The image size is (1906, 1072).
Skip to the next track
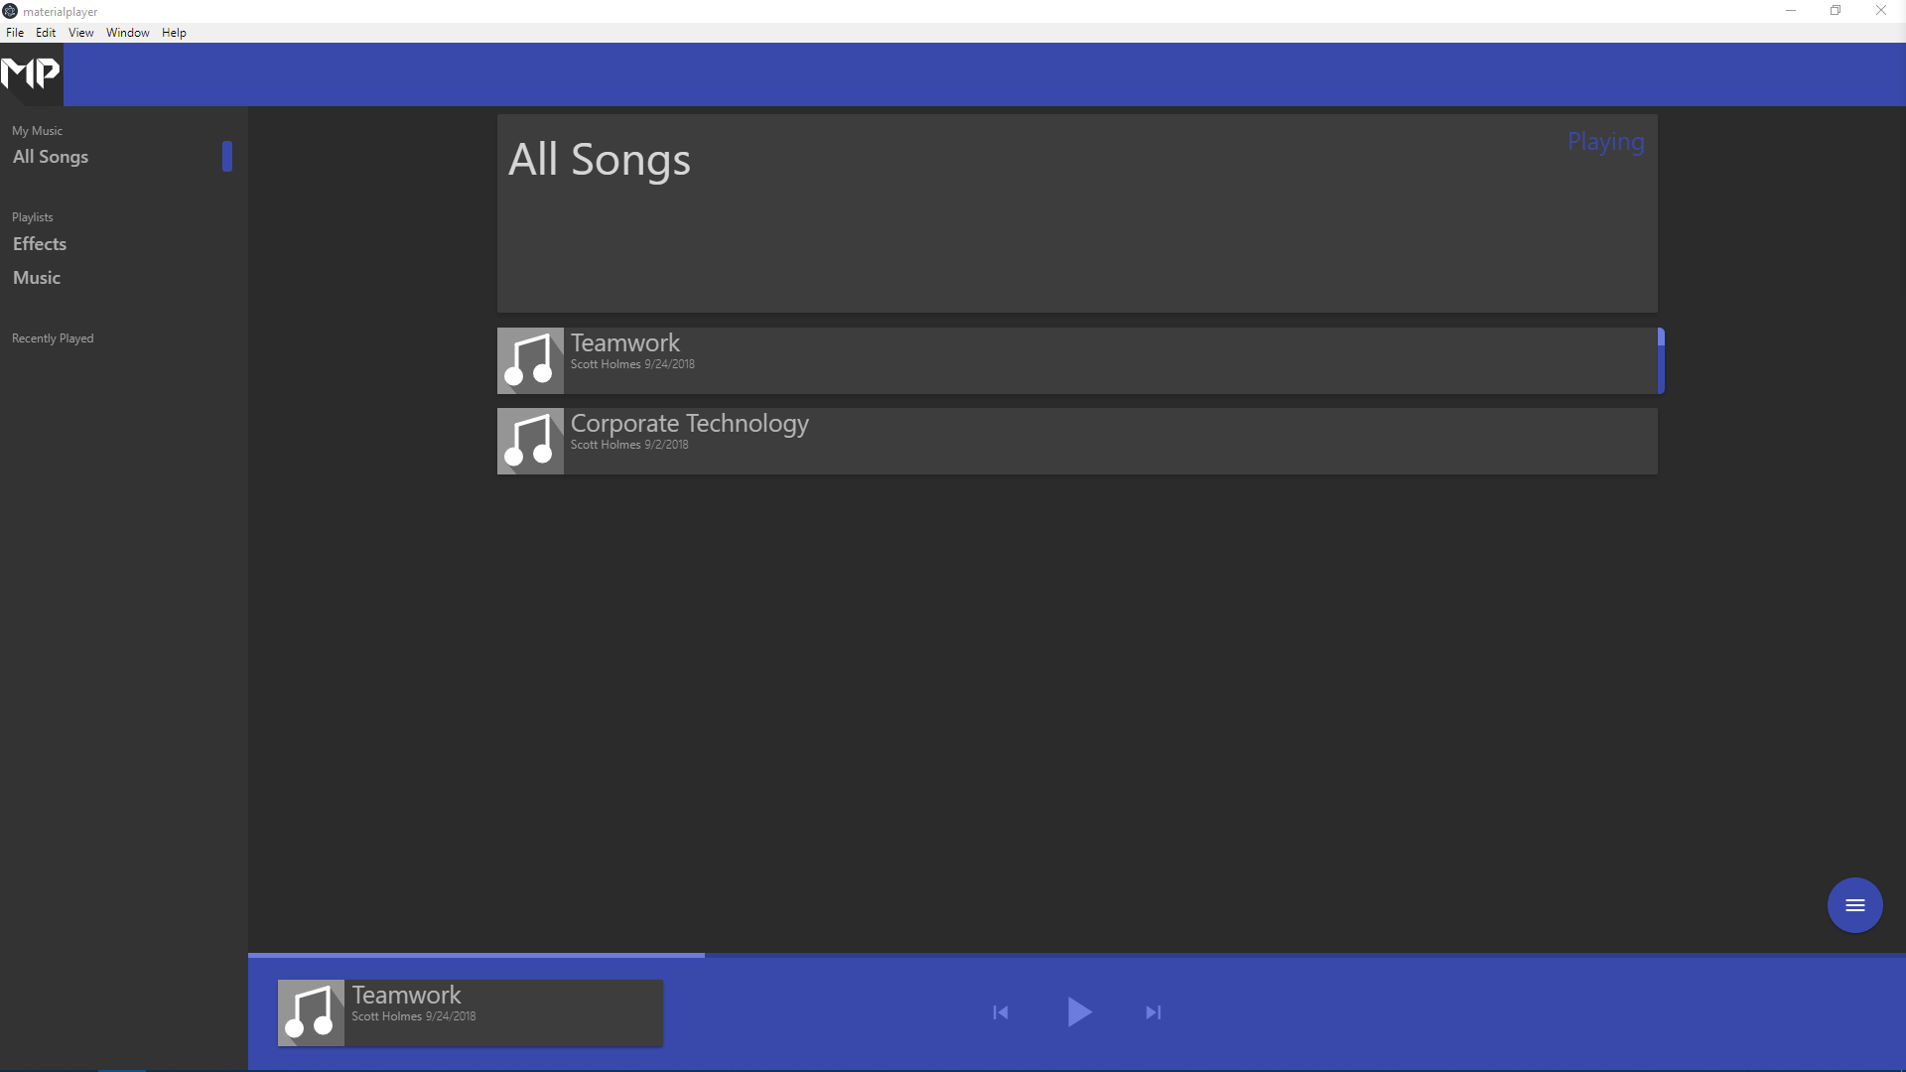pos(1153,1012)
